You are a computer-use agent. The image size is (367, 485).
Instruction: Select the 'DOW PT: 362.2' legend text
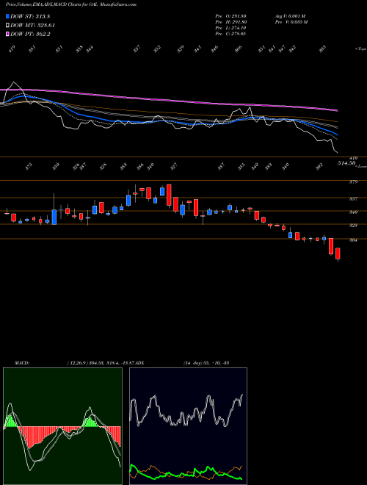tap(30, 34)
